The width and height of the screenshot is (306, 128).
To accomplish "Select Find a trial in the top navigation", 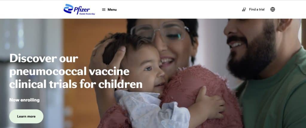I will point(257,9).
